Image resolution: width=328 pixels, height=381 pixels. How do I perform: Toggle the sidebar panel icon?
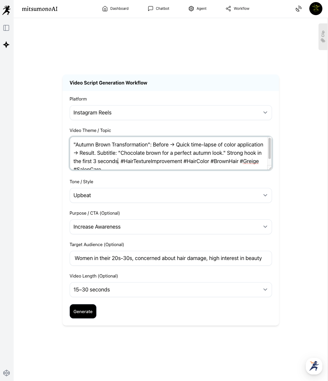6,28
